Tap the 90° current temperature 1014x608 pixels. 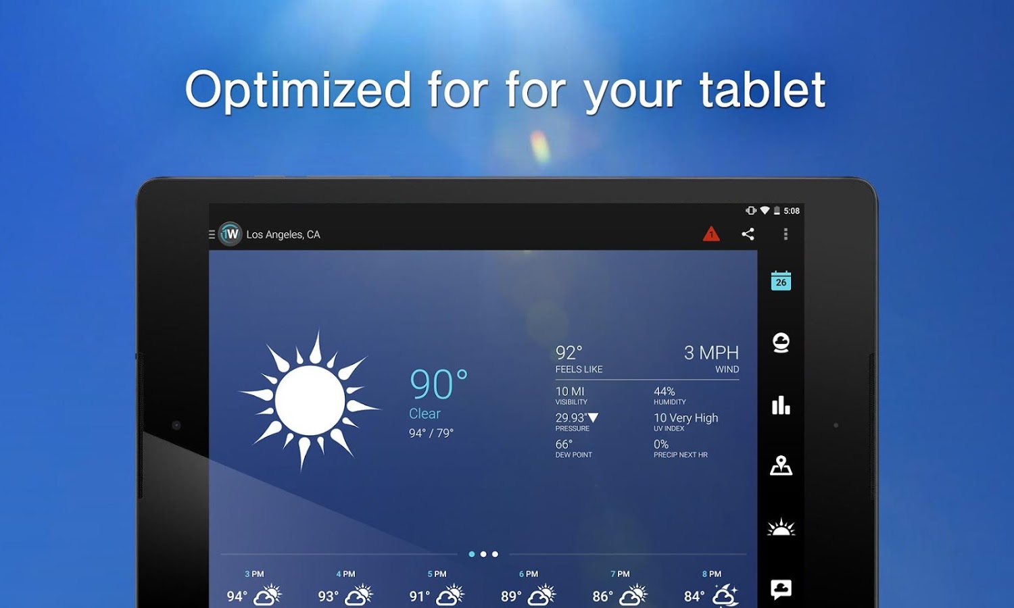click(x=439, y=384)
